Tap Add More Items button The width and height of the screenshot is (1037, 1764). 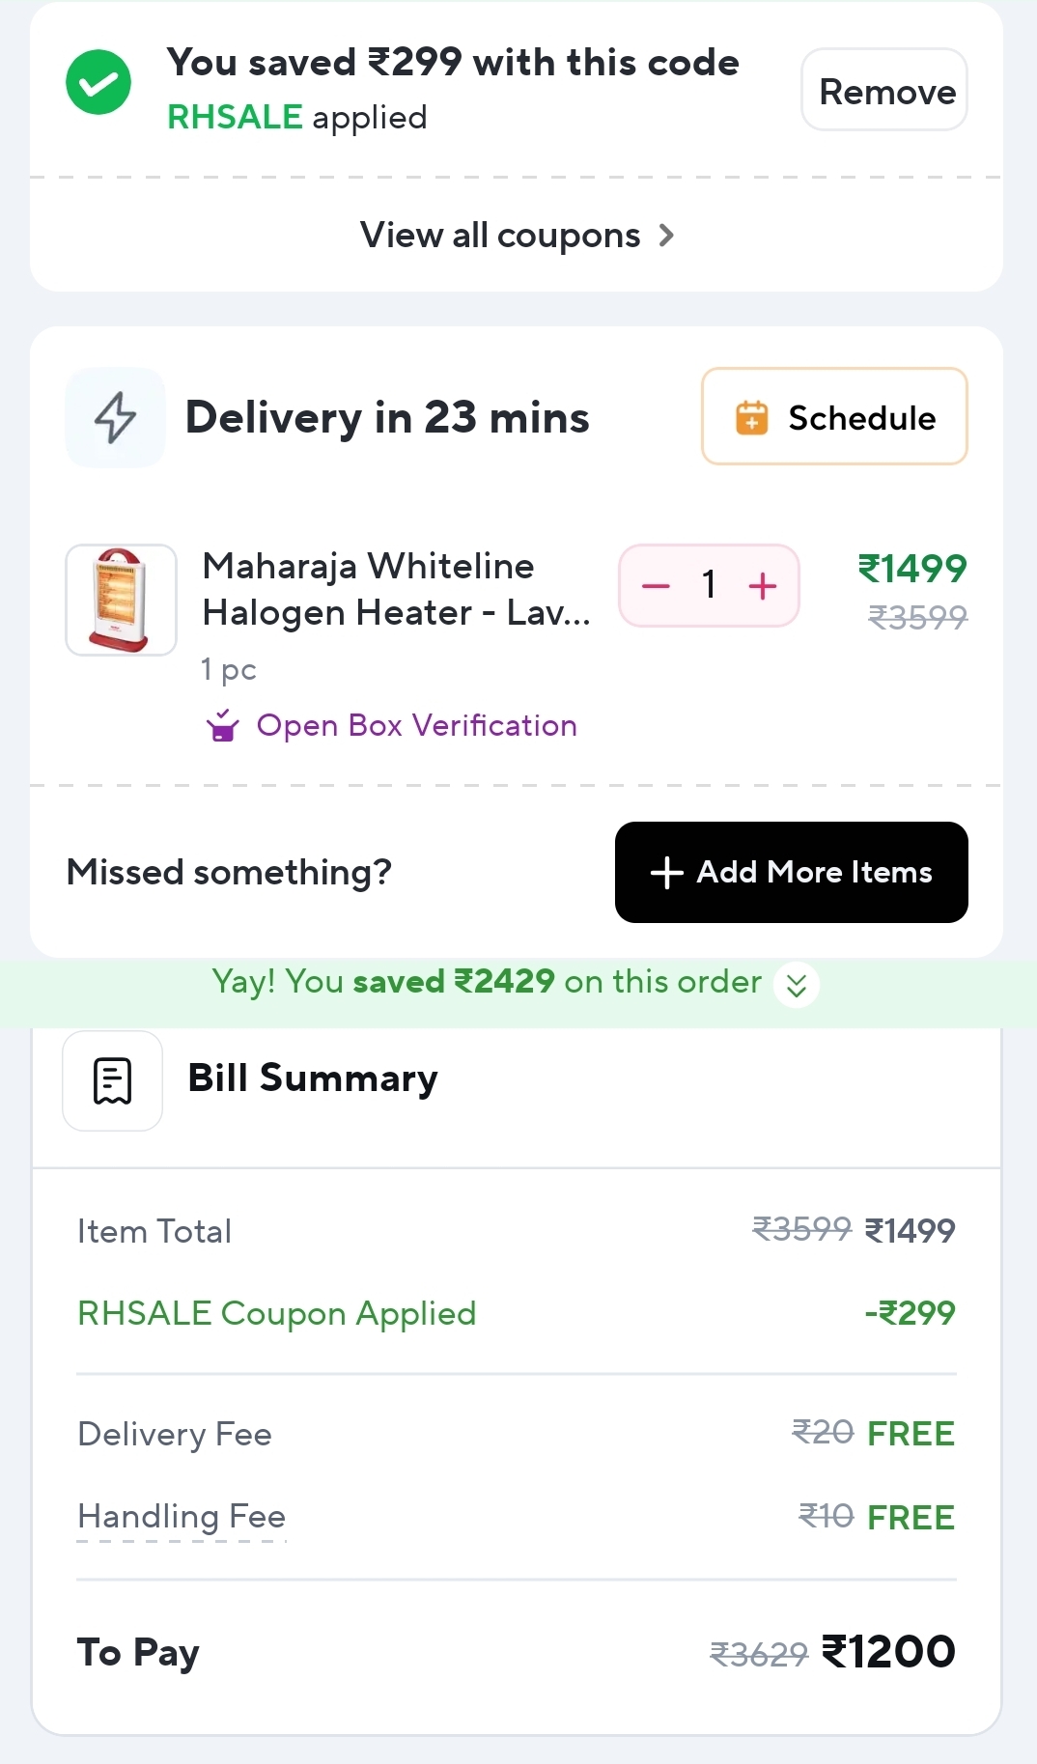coord(792,873)
